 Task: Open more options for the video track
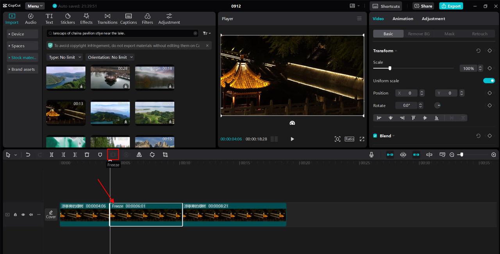pyautogui.click(x=39, y=215)
